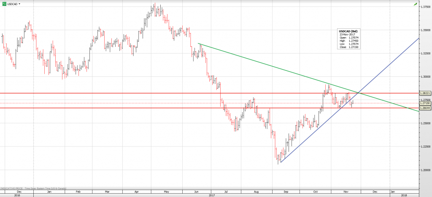Screen dimensions: 432x197
Task: Click the green FX symbol icon
Action: (x=4, y=3)
